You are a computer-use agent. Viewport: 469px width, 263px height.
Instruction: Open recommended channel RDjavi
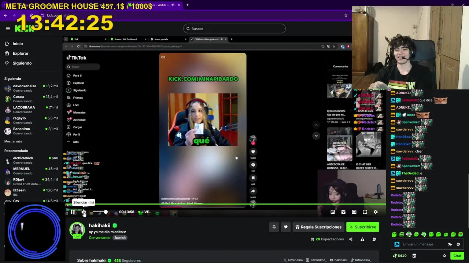[31, 182]
